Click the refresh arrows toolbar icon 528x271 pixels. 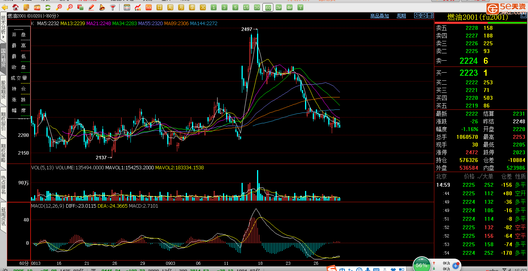[48, 7]
